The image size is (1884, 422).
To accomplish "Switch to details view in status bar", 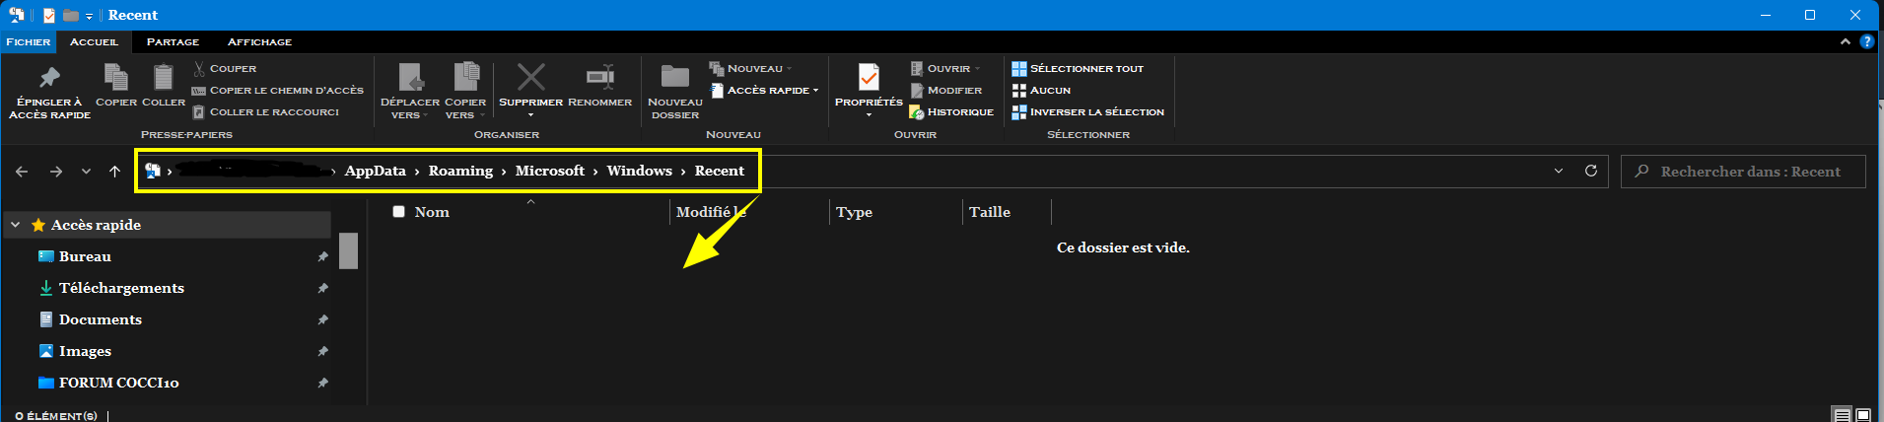I will 1841,415.
